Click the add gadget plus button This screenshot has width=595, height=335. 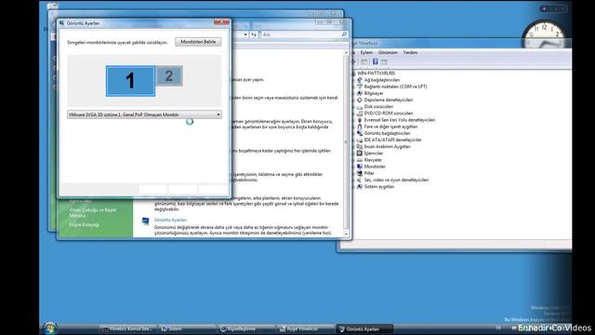[x=544, y=8]
